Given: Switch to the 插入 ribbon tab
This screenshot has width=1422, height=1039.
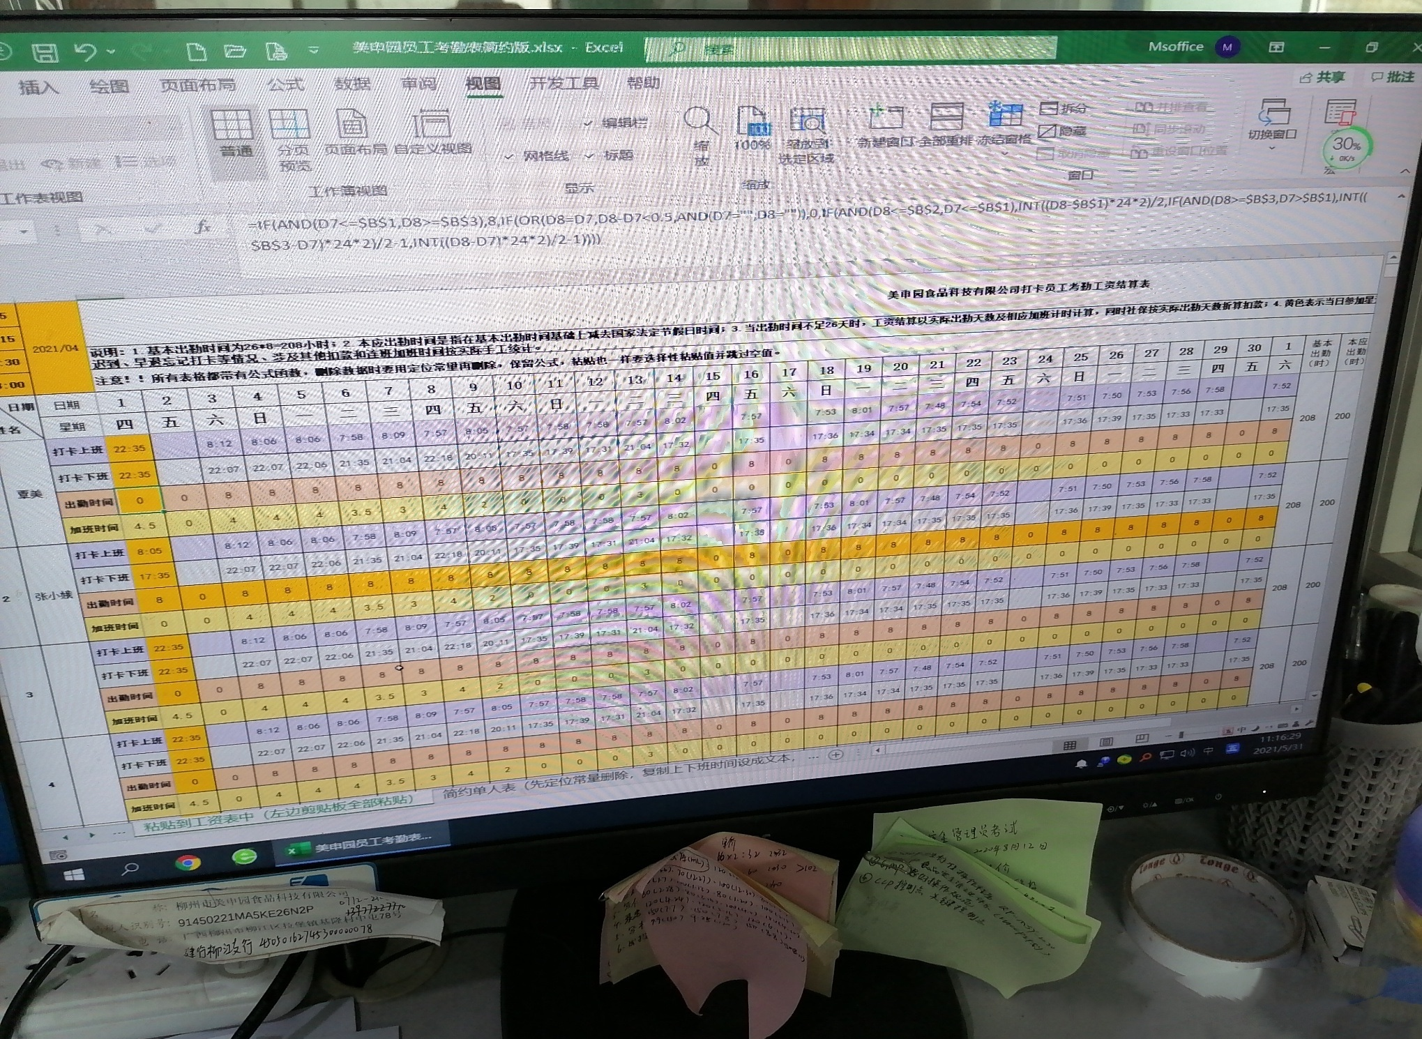Looking at the screenshot, I should (x=38, y=87).
